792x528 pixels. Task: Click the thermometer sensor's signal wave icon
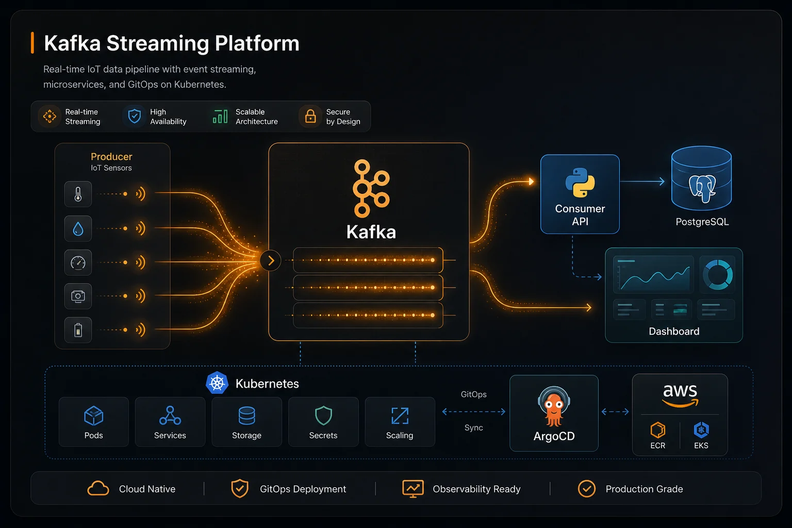tap(141, 194)
